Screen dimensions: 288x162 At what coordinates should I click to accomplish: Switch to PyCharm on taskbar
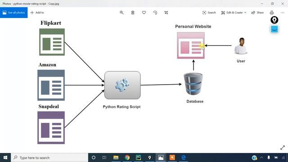pyautogui.click(x=138, y=157)
